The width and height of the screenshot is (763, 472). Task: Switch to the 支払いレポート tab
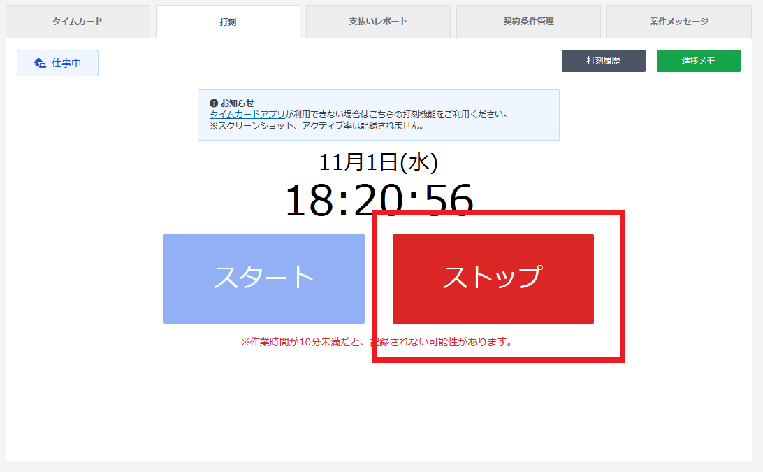pos(378,22)
